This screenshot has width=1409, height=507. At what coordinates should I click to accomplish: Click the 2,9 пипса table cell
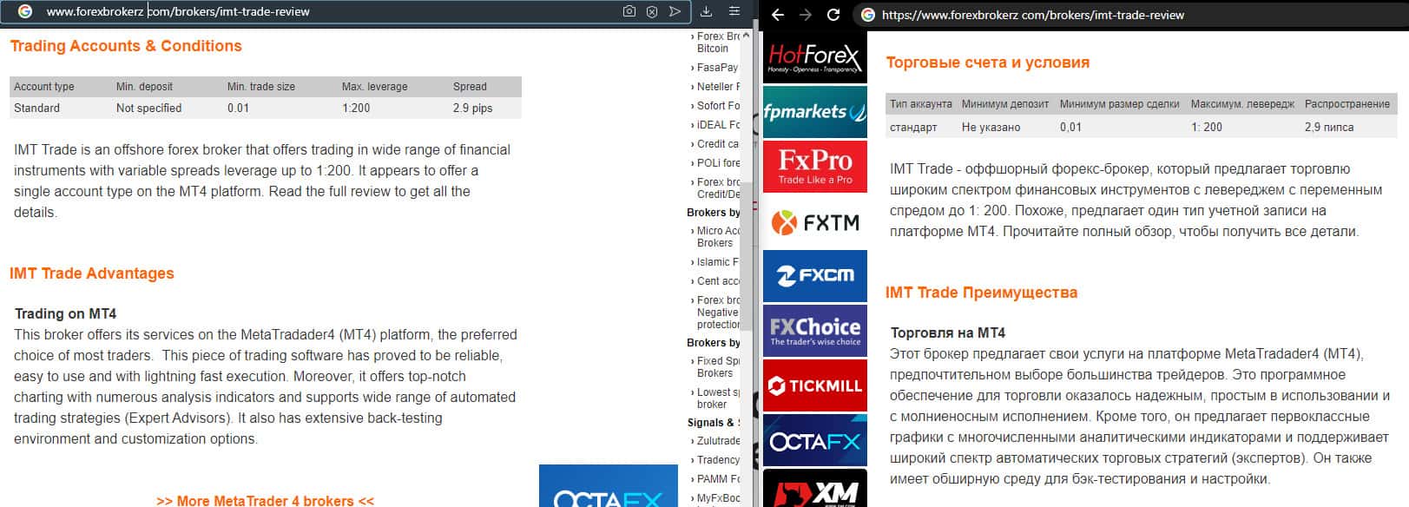[x=1328, y=128]
